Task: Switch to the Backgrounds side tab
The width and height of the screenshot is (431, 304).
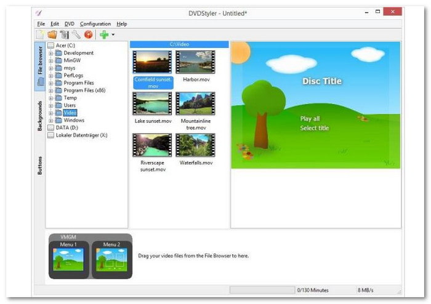Action: [x=40, y=116]
